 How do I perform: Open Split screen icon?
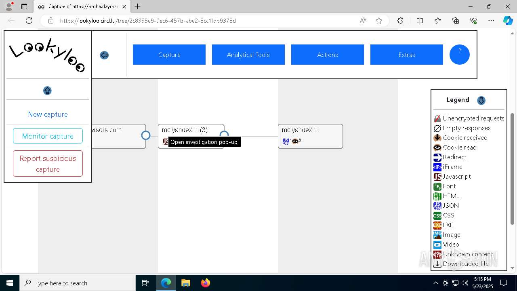tap(420, 21)
